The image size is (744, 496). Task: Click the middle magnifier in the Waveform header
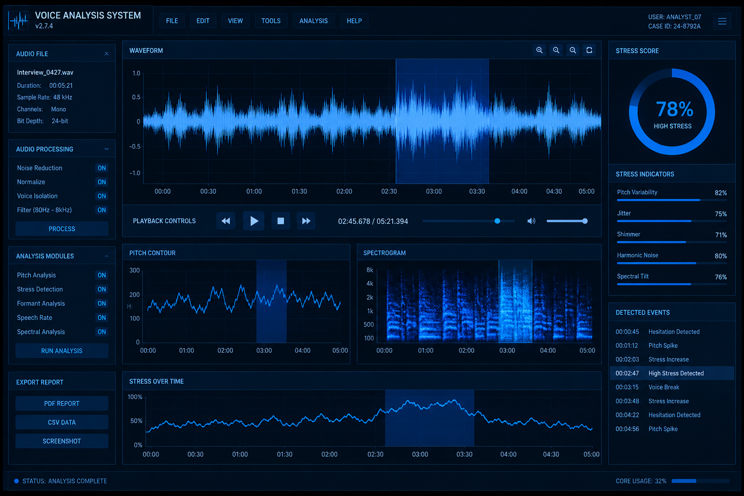point(556,50)
